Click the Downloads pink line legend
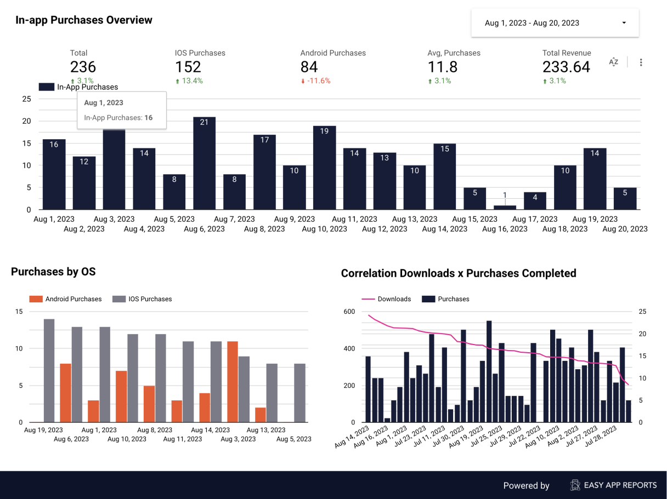Viewport: 667px width, 499px height. coord(368,299)
